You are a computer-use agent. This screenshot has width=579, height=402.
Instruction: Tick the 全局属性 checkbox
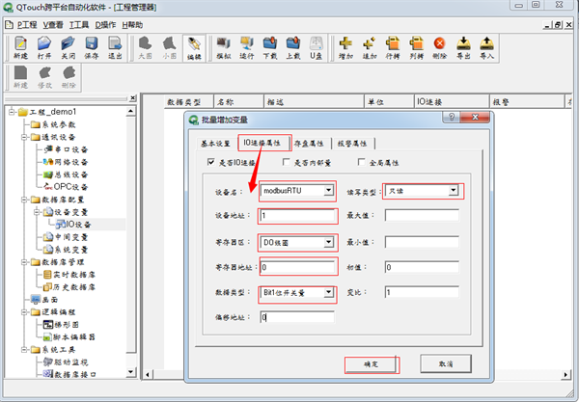[x=363, y=162]
